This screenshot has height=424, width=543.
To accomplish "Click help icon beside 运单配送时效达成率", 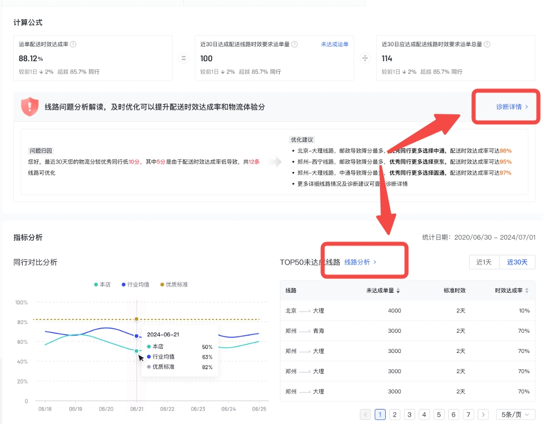I will [73, 44].
